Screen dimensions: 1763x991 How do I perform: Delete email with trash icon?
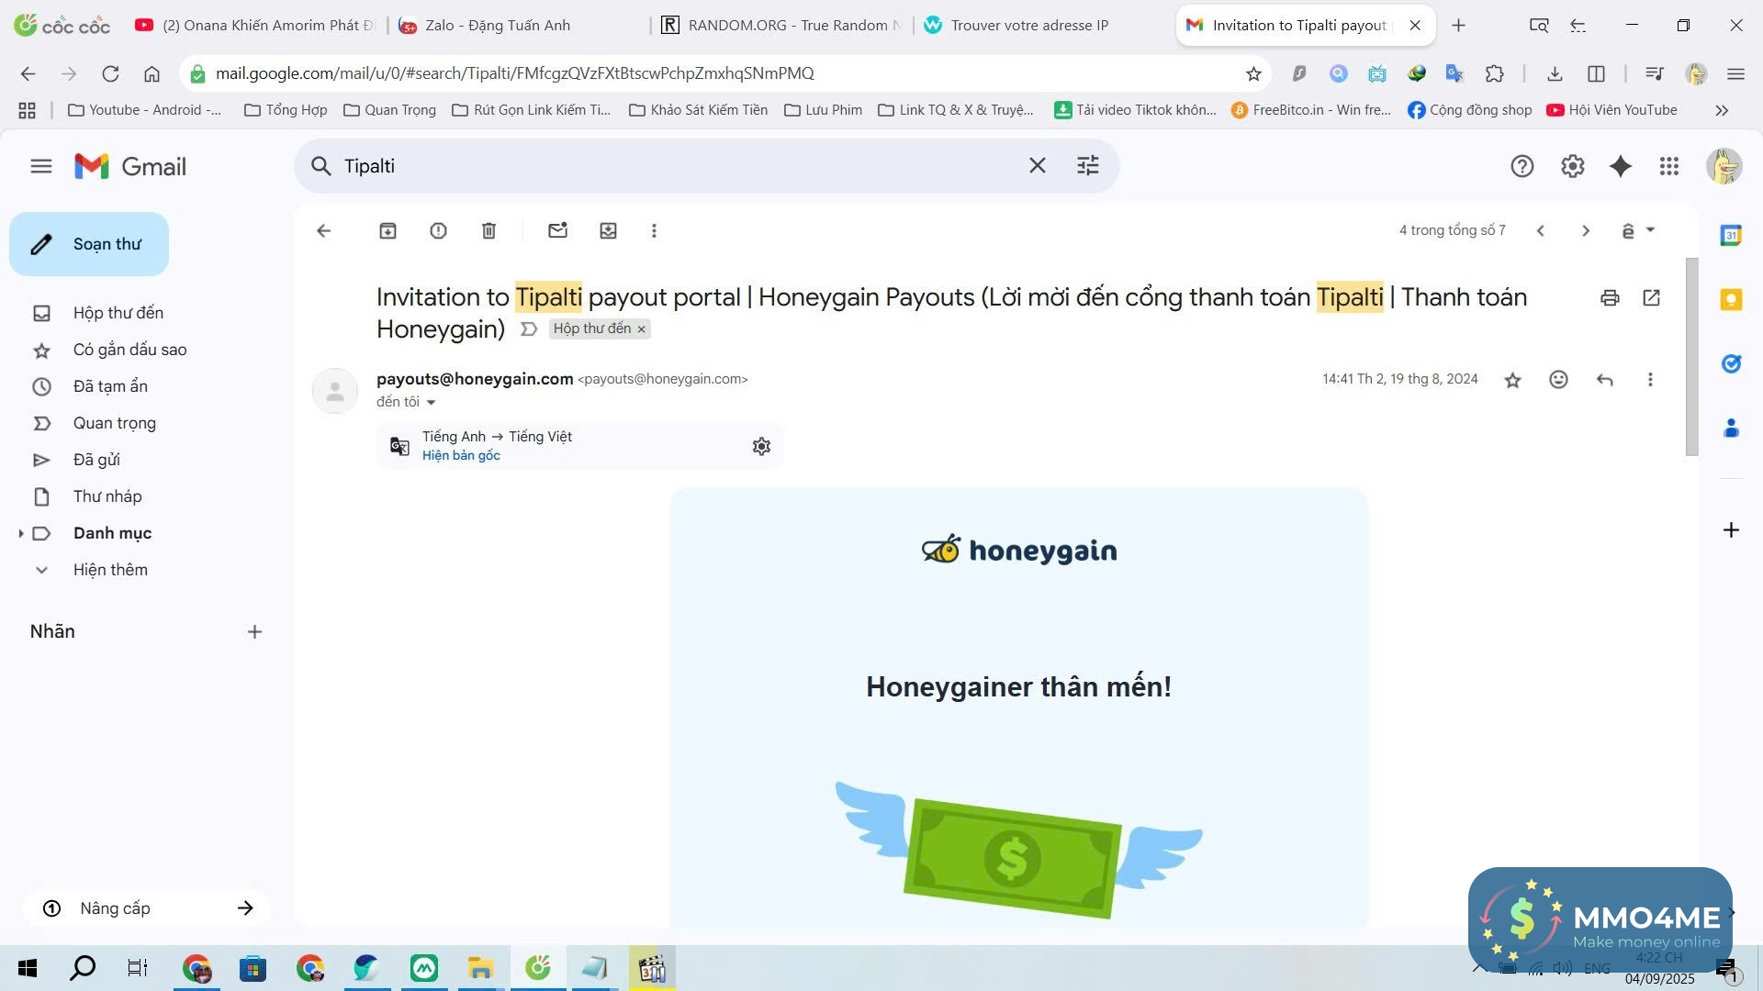(488, 230)
